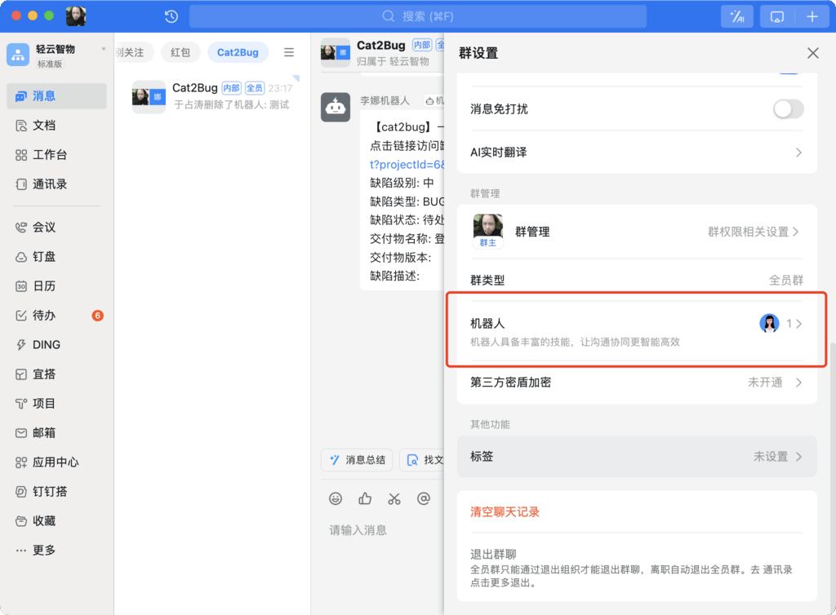Open 更多 in the sidebar
836x615 pixels.
click(56, 550)
